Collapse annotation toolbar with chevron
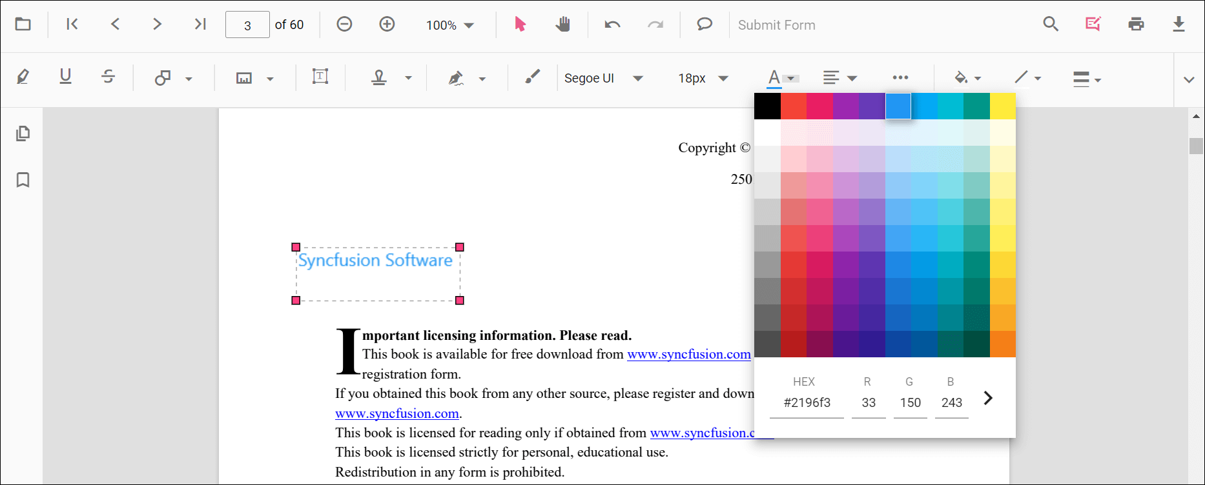 pyautogui.click(x=1189, y=79)
